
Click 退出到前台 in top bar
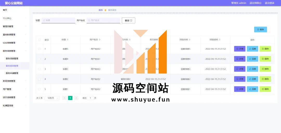256,3
